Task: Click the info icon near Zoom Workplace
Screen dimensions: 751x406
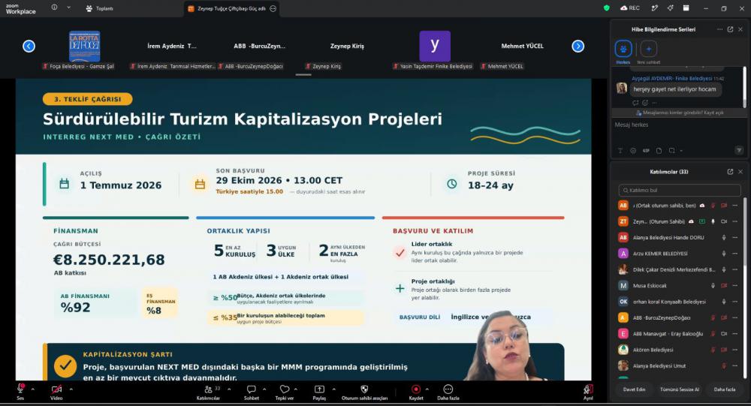Action: 54,8
